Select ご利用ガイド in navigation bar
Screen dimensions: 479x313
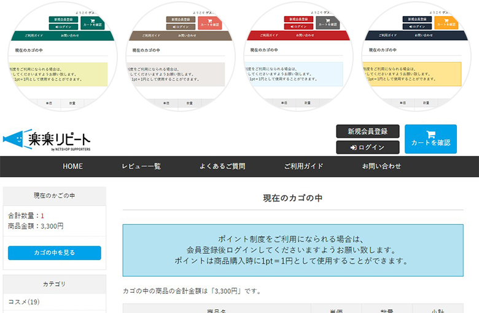point(303,167)
